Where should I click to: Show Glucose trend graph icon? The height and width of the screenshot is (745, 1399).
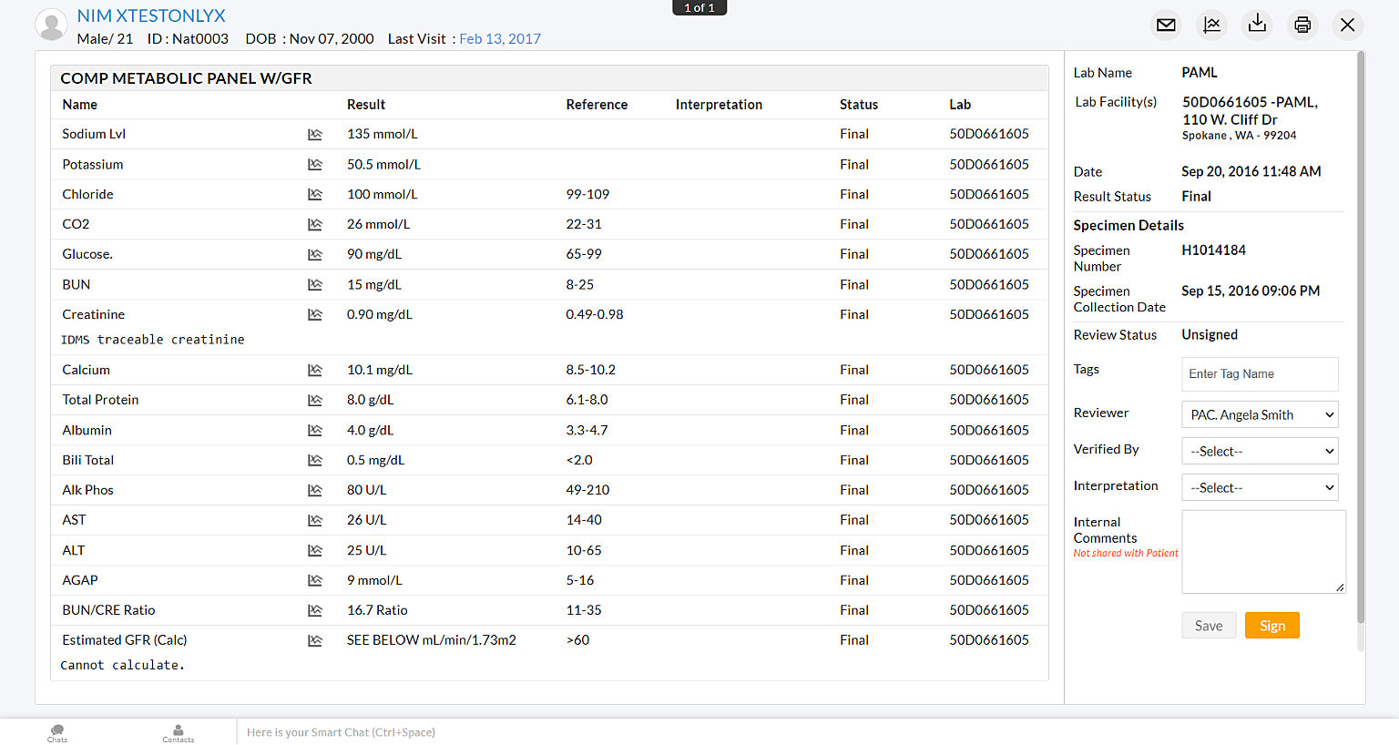tap(315, 255)
